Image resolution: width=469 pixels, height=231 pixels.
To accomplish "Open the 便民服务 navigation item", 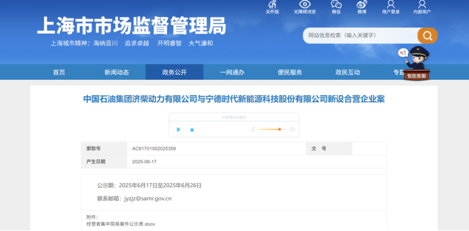I will 290,72.
